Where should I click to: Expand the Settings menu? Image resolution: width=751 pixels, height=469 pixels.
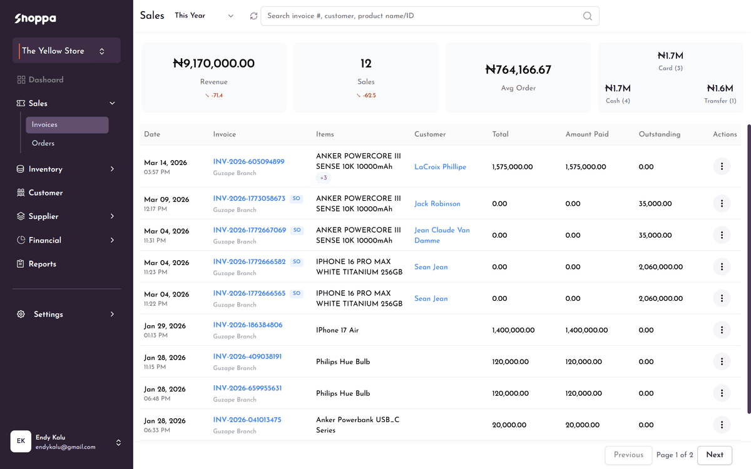[48, 314]
